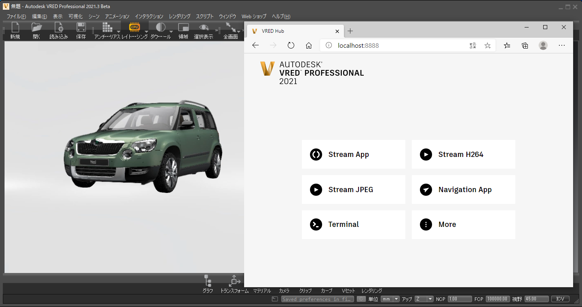Open the Web ショップ menu

coord(254,17)
